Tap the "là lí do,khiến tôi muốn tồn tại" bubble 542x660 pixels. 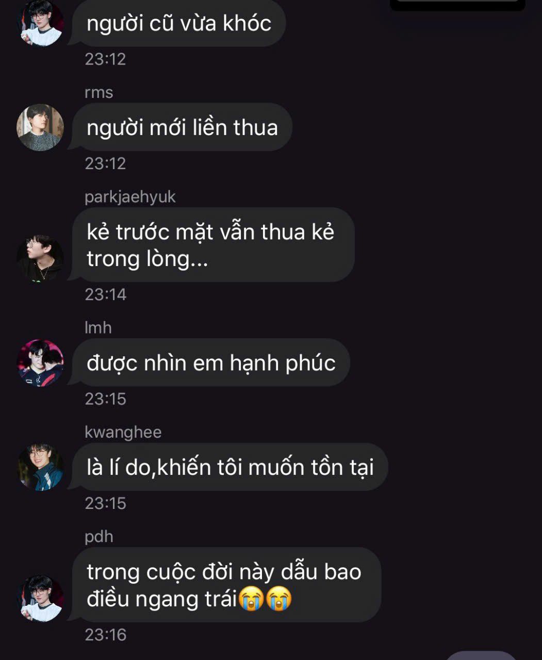click(x=229, y=467)
